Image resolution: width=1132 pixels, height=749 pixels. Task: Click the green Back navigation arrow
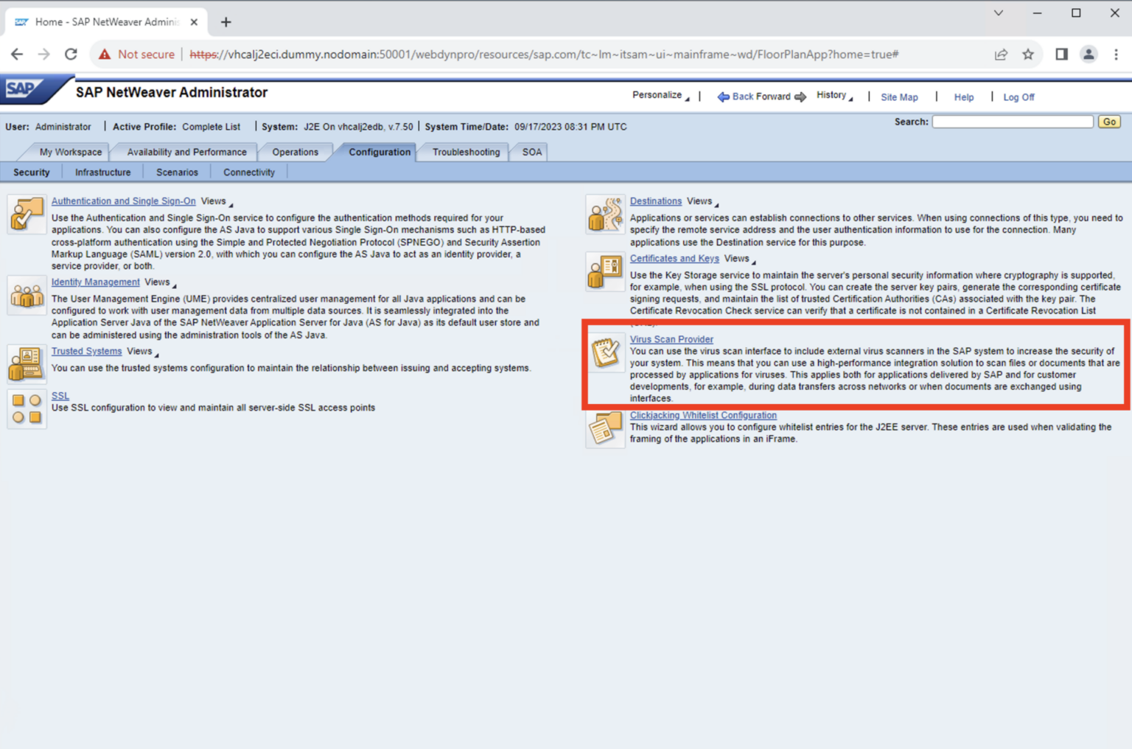tap(724, 96)
